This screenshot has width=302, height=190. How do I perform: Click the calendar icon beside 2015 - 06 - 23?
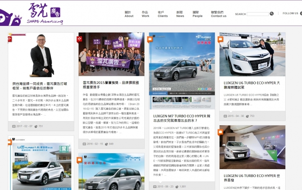point(155,187)
